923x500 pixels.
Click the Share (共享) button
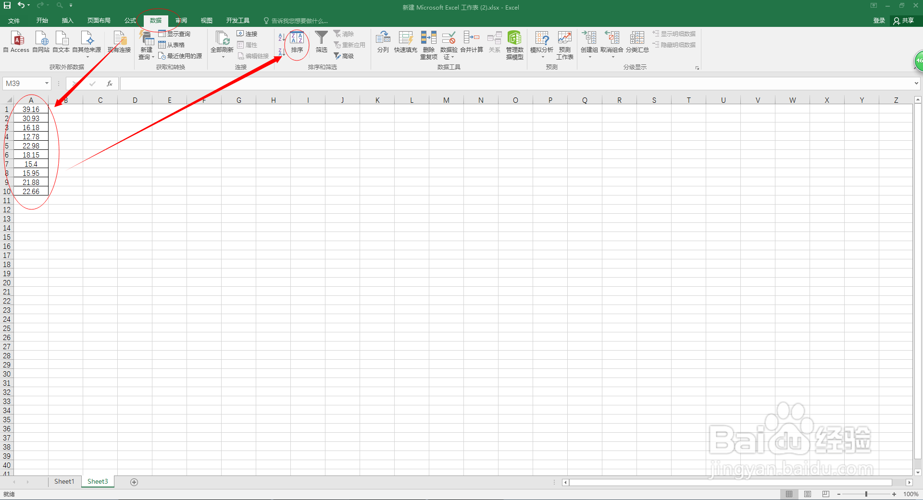point(904,21)
